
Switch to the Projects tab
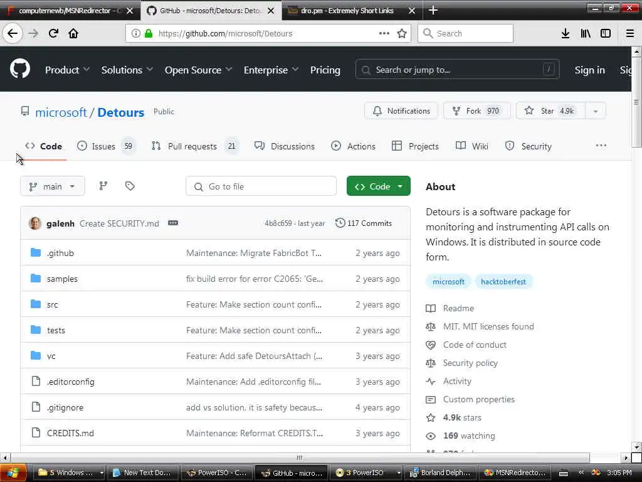pos(415,146)
